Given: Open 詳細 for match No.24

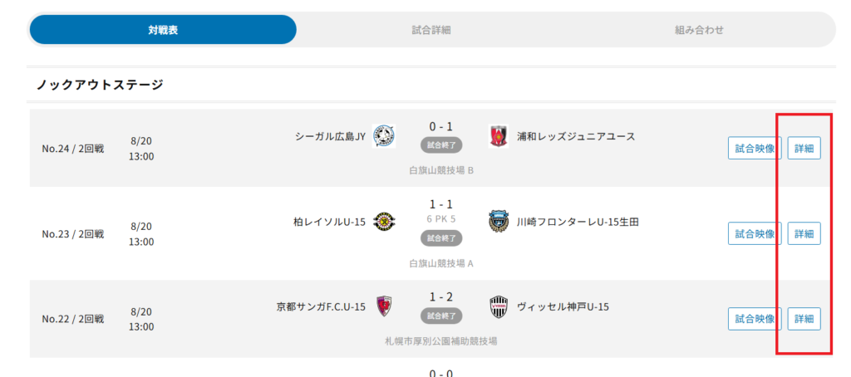Looking at the screenshot, I should (x=804, y=149).
